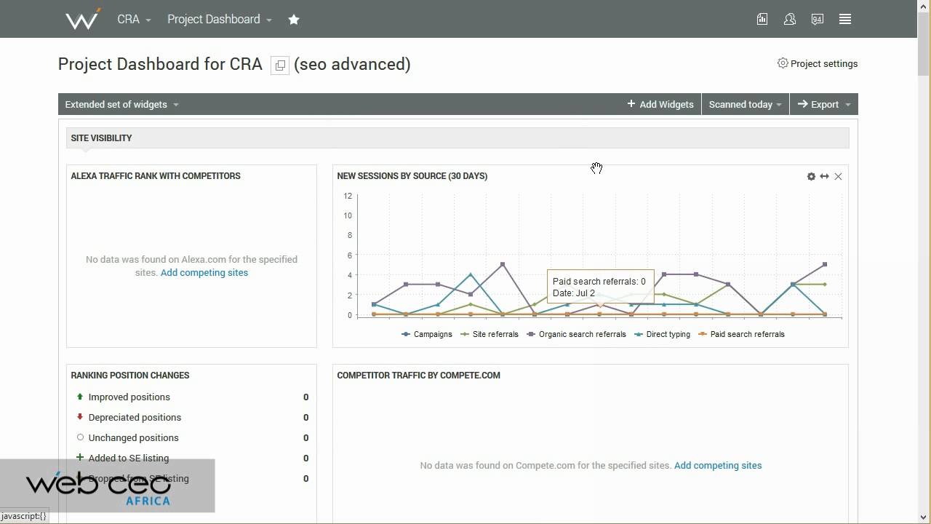931x524 pixels.
Task: Toggle Campaigns series in chart legend
Action: 427,334
